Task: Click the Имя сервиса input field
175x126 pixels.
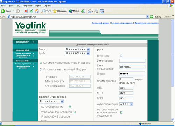Action: click(x=132, y=61)
